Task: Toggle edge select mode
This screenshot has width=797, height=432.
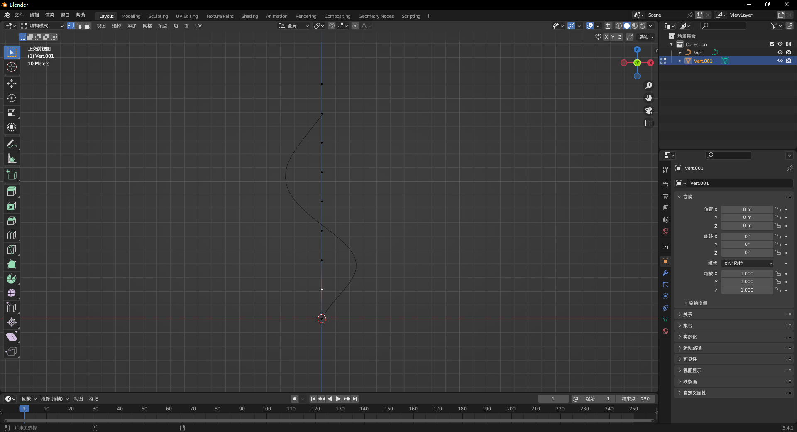Action: pos(79,26)
